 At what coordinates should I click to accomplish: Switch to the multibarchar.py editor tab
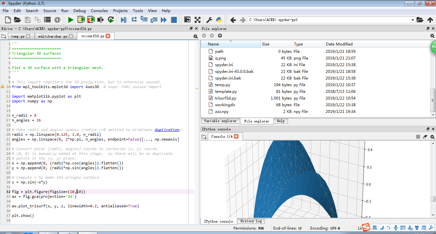(53, 36)
